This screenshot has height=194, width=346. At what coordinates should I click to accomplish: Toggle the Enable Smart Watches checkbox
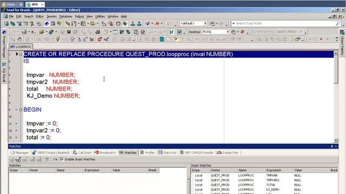click(x=62, y=160)
